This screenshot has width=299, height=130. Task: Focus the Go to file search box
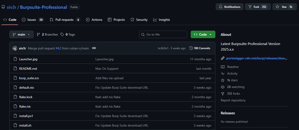coord(163,35)
